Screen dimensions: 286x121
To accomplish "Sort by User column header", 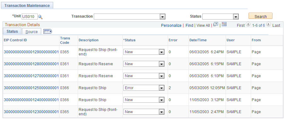I will click(231, 40).
